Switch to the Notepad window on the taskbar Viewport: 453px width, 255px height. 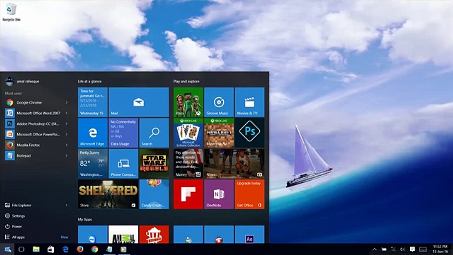pos(109,249)
